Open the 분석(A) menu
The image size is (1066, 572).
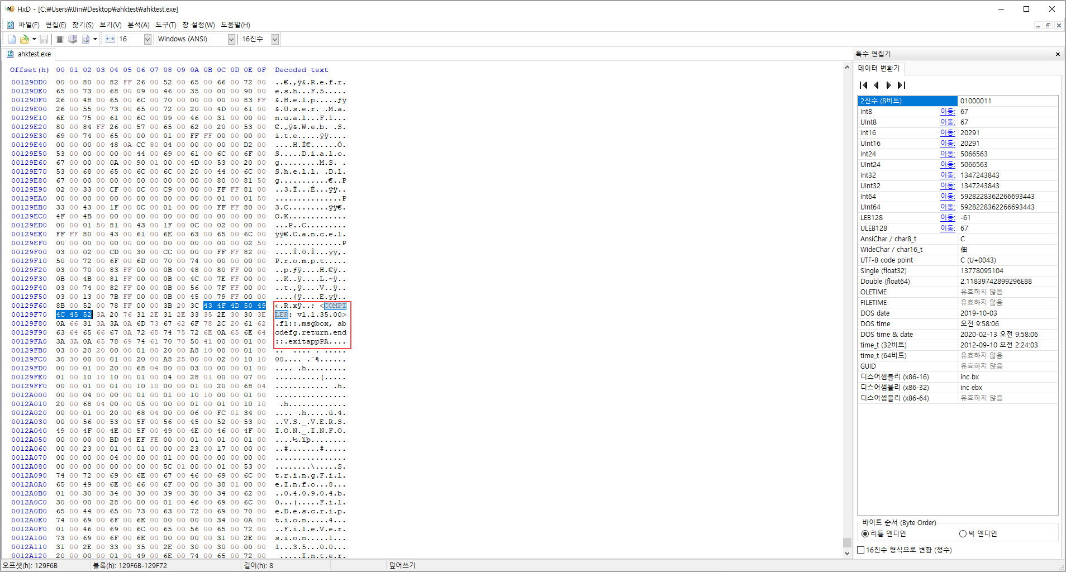139,25
